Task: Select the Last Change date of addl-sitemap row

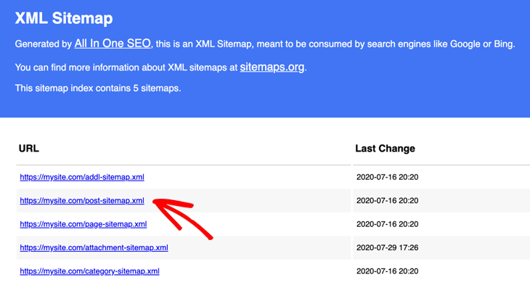Action: pyautogui.click(x=388, y=177)
